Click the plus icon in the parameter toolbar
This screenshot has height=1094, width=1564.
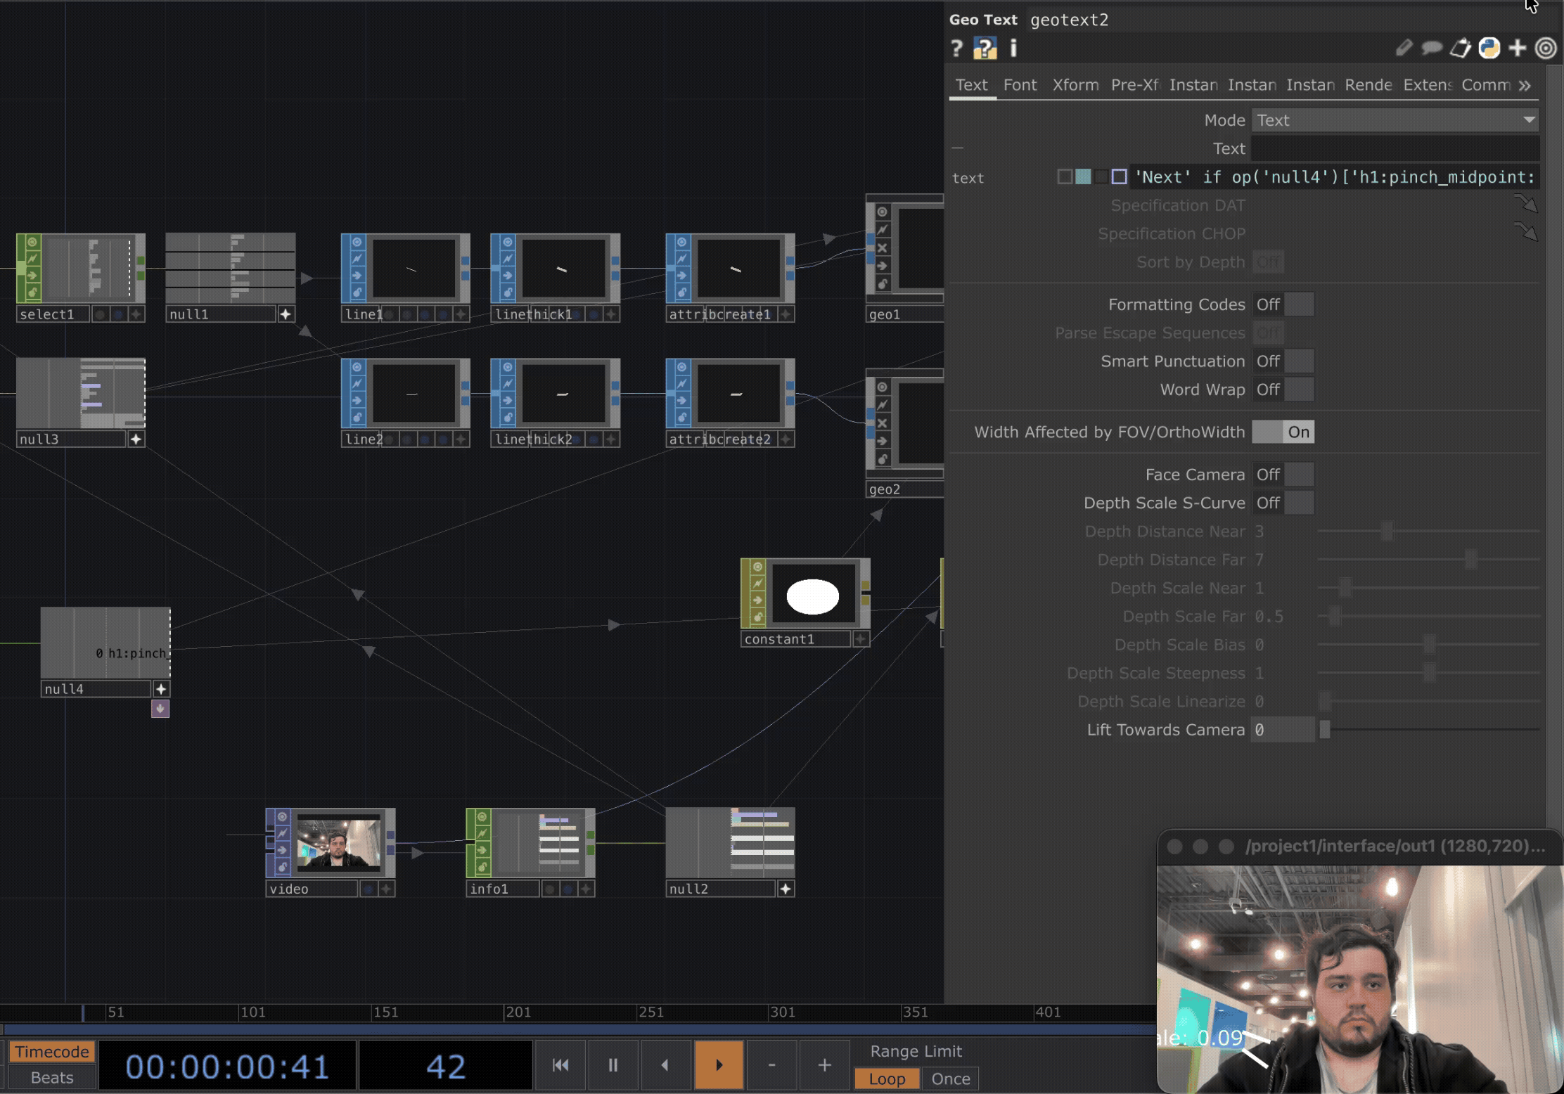(1517, 49)
